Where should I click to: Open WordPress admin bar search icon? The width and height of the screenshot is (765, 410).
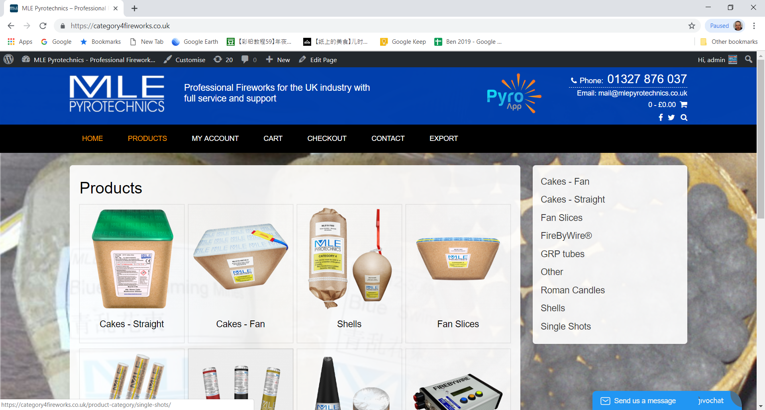tap(749, 59)
